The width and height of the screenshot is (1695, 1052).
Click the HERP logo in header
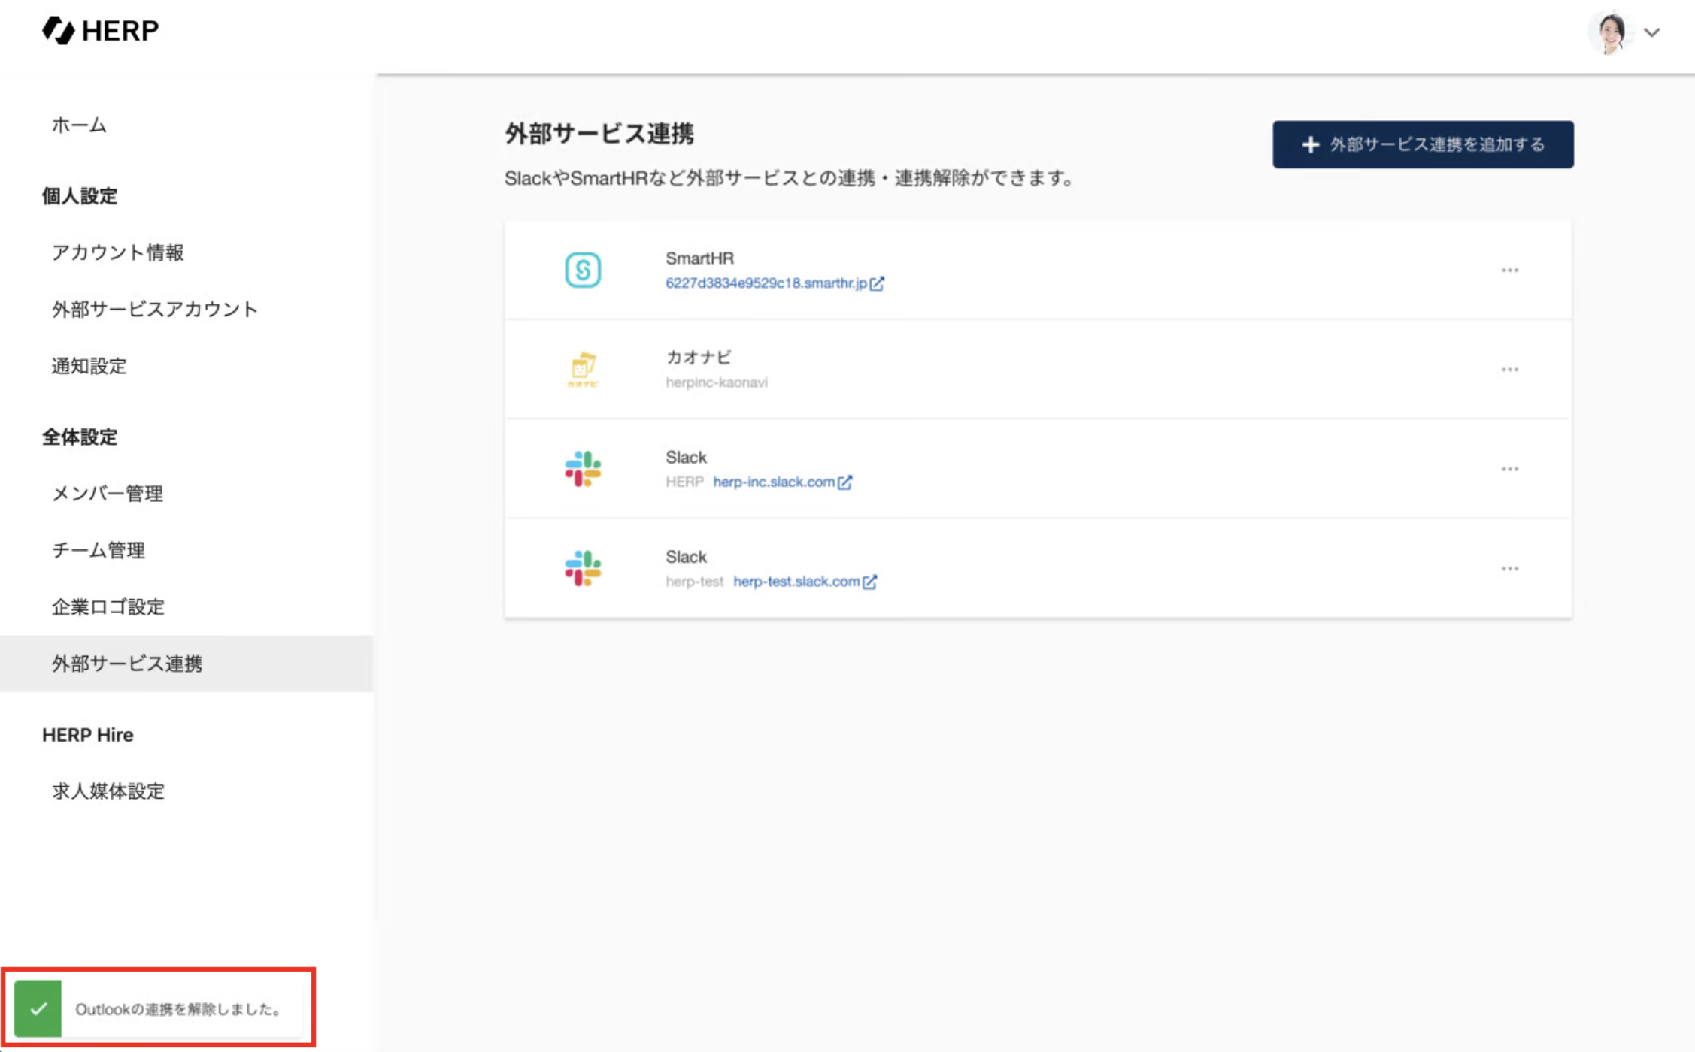pos(100,31)
